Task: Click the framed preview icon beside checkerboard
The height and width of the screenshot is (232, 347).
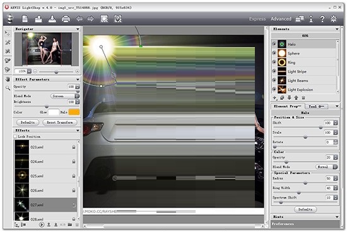Action: [x=118, y=19]
